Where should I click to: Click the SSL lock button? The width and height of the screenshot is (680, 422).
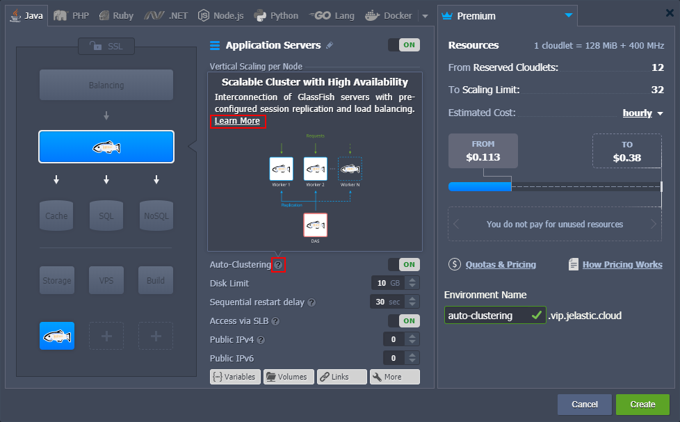click(x=106, y=46)
